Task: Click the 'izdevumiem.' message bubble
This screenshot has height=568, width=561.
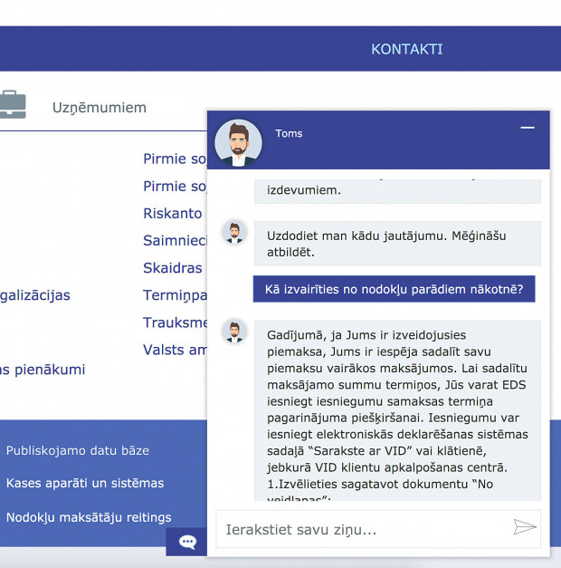Action: pos(397,191)
